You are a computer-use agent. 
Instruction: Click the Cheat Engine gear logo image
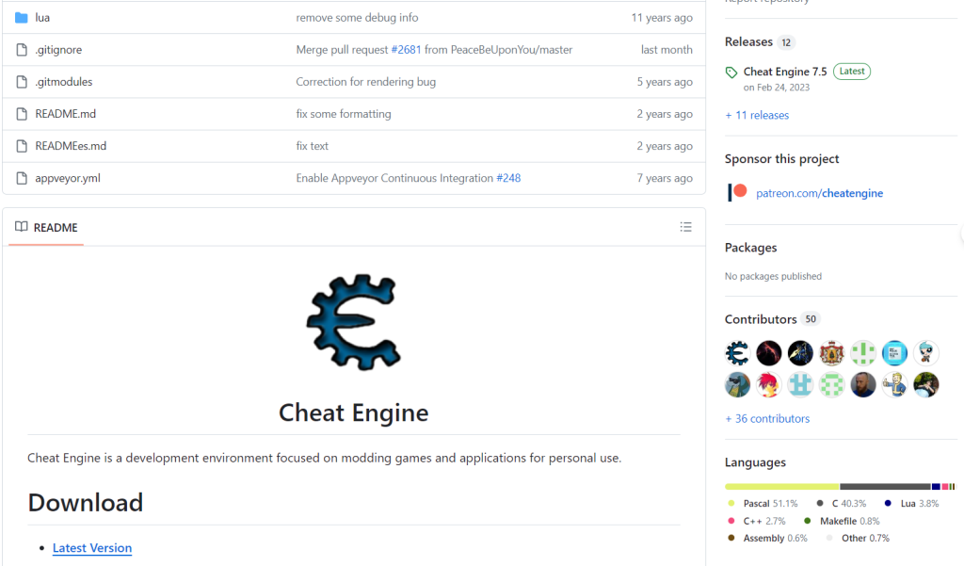click(354, 322)
